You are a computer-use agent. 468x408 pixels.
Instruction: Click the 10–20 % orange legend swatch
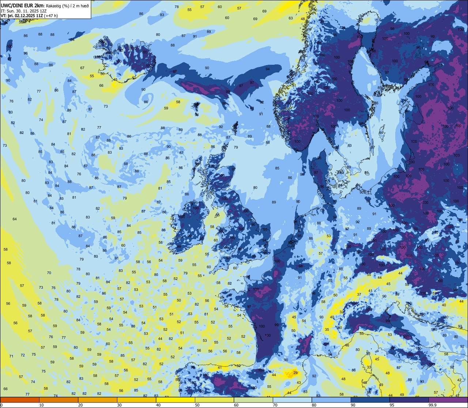(58, 400)
